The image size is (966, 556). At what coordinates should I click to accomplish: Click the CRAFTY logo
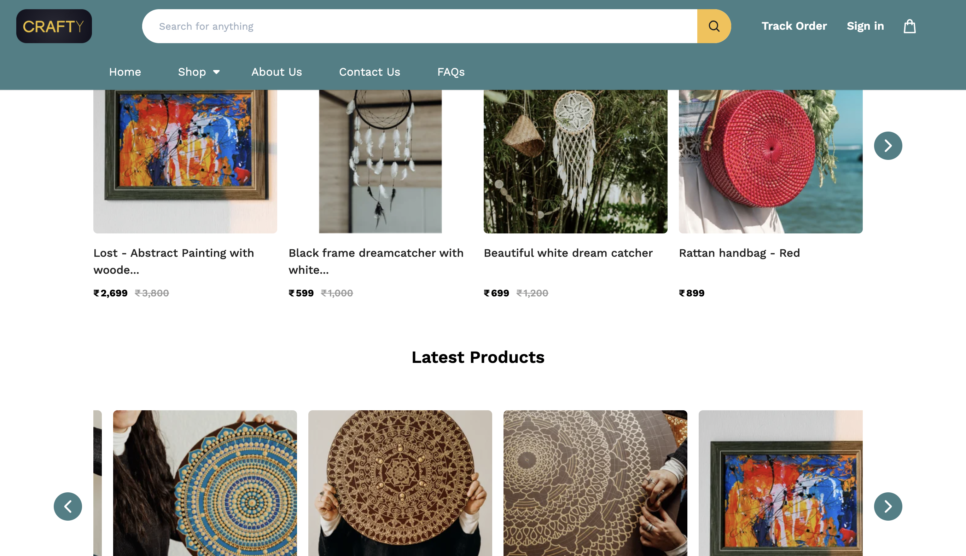(54, 25)
